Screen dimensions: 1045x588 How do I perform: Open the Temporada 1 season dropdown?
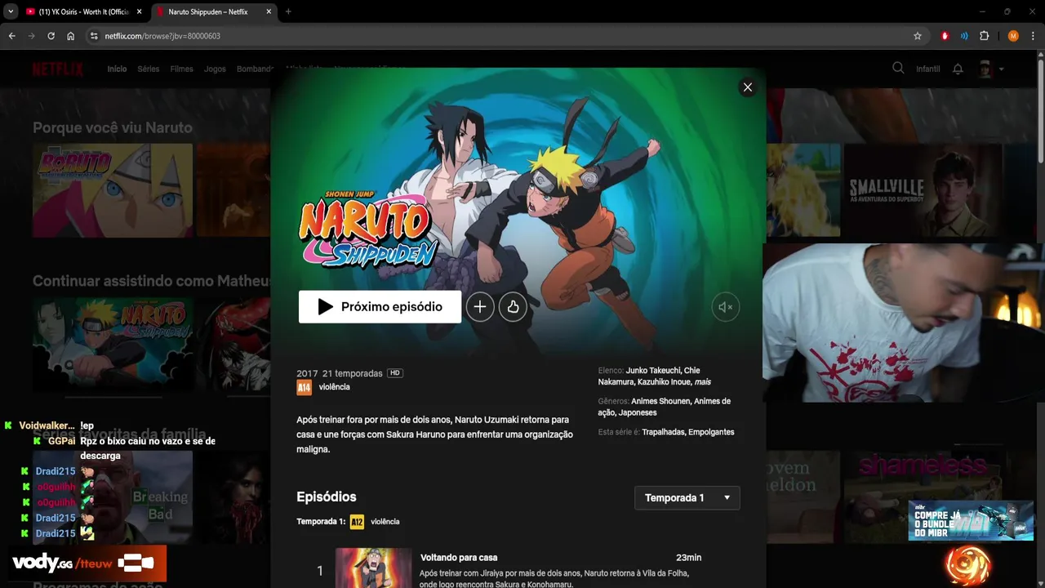(687, 498)
